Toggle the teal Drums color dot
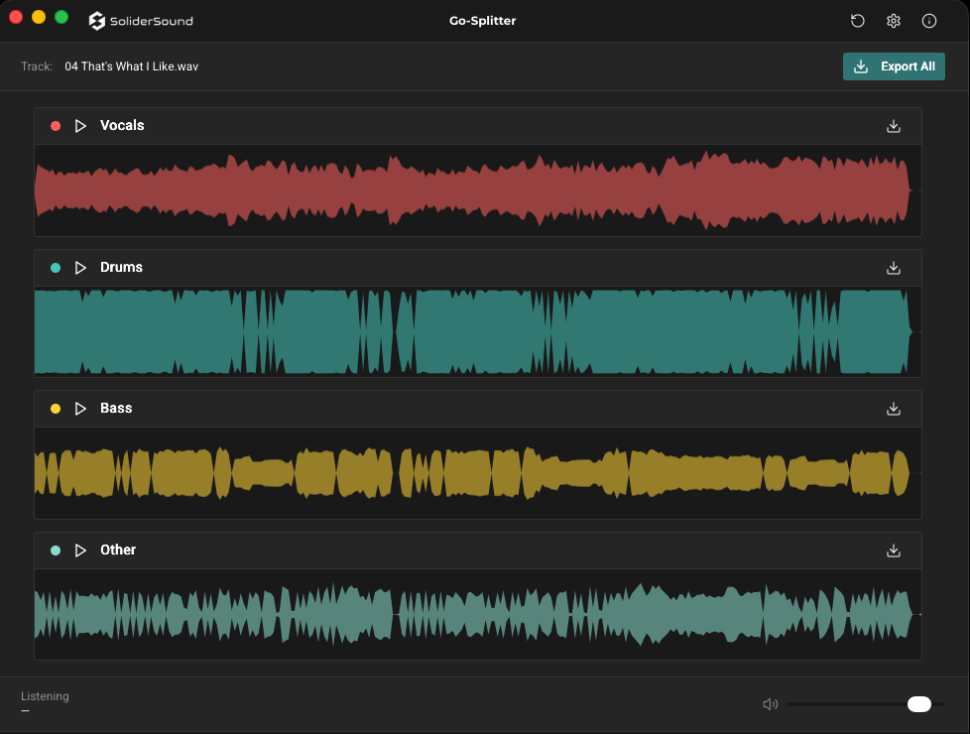Screen dimensions: 970x734 (56, 268)
